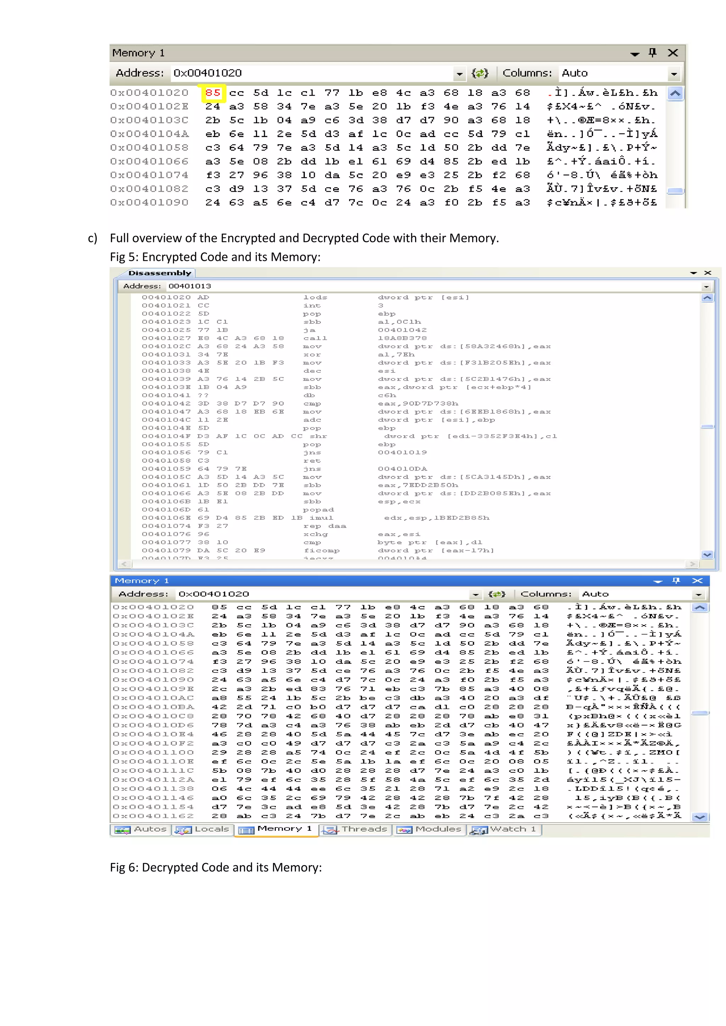Expand address history dropdown in upper Memory 1
Image resolution: width=726 pixels, height=1026 pixels.
pos(459,74)
